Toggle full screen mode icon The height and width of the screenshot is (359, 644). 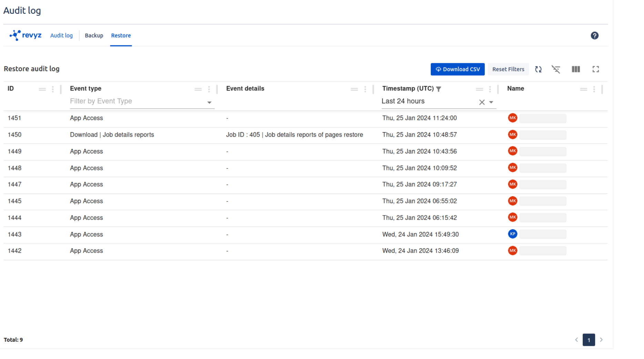(595, 69)
